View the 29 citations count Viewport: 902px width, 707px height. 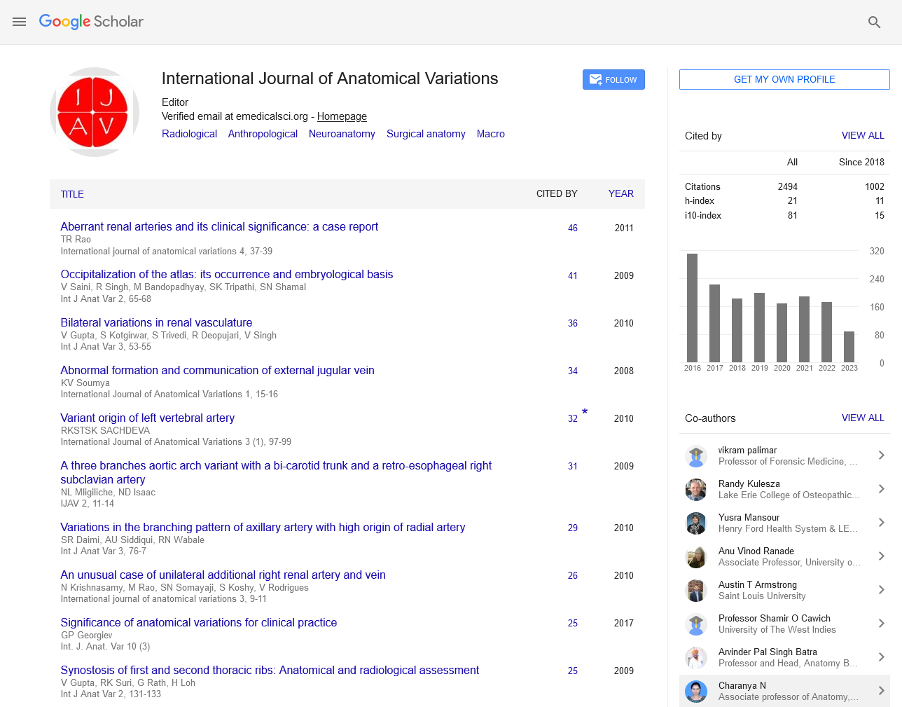(x=573, y=528)
